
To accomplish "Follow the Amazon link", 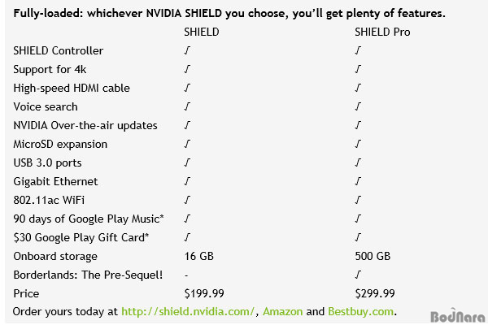I will pyautogui.click(x=282, y=312).
